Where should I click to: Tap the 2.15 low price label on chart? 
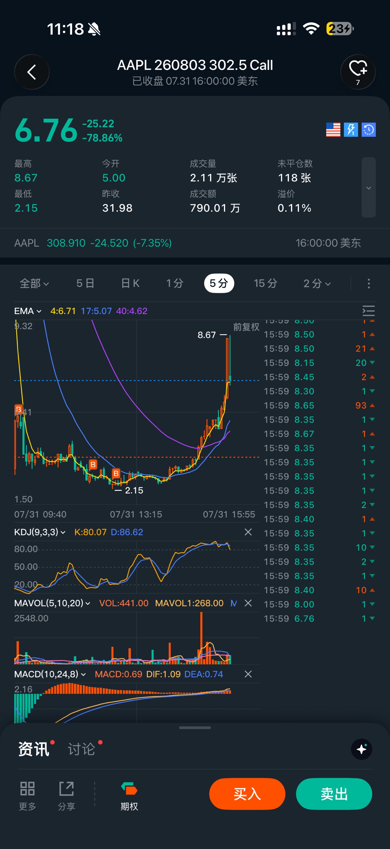[134, 490]
